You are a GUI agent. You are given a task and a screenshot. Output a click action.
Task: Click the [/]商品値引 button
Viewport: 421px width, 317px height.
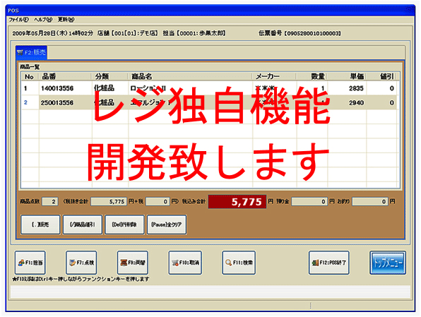coord(83,225)
